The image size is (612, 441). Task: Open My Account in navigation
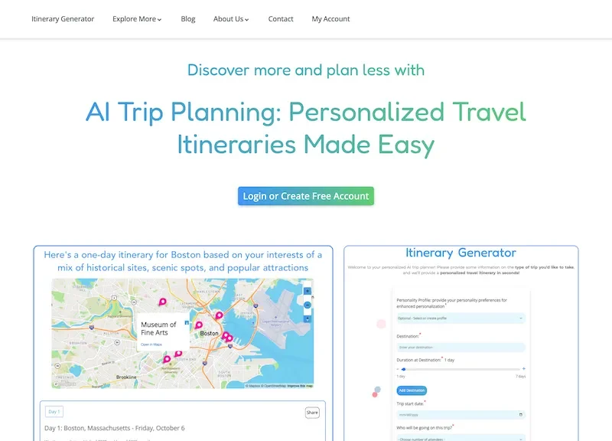pyautogui.click(x=330, y=19)
